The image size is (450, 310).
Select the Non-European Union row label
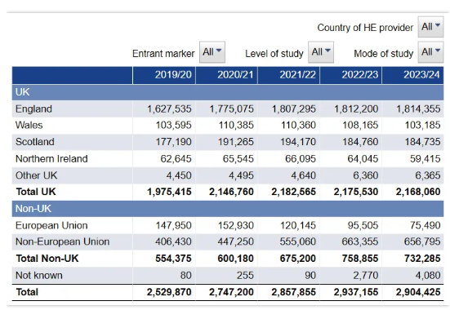63,241
